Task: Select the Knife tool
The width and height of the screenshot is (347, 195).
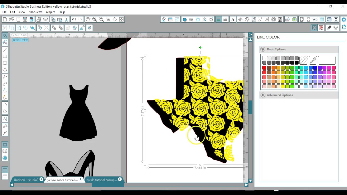Action: pyautogui.click(x=5, y=133)
